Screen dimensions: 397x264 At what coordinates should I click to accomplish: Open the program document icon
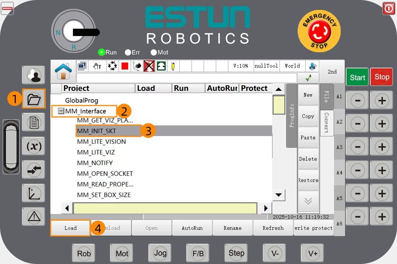[34, 122]
